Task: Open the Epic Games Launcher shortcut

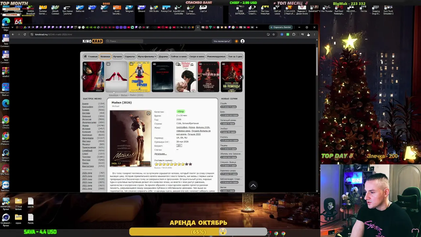Action: pyautogui.click(x=67, y=10)
